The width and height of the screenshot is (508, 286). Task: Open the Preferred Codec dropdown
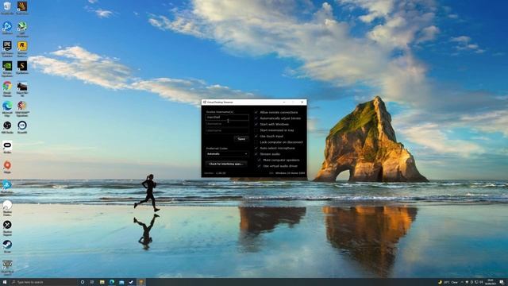pos(227,153)
